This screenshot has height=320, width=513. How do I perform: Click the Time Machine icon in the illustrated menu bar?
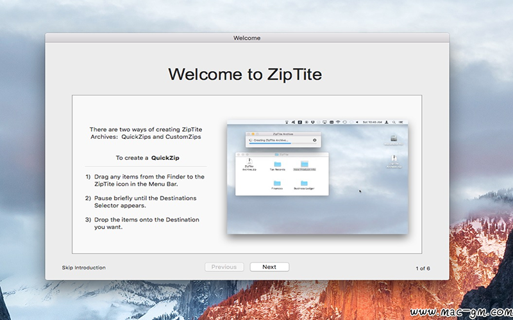[345, 122]
